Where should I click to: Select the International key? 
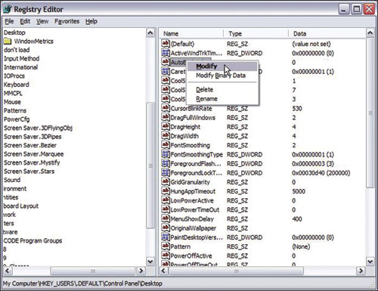pyautogui.click(x=20, y=67)
